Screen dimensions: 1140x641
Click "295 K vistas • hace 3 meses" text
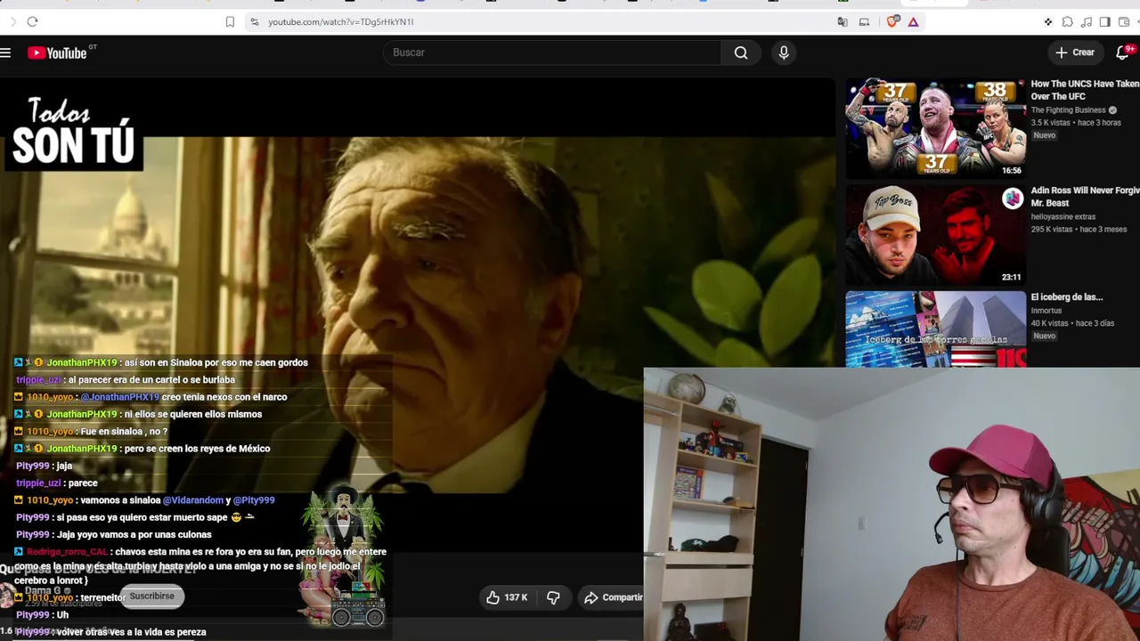(x=1079, y=229)
